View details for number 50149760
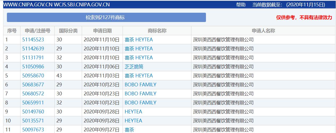 coord(33,112)
